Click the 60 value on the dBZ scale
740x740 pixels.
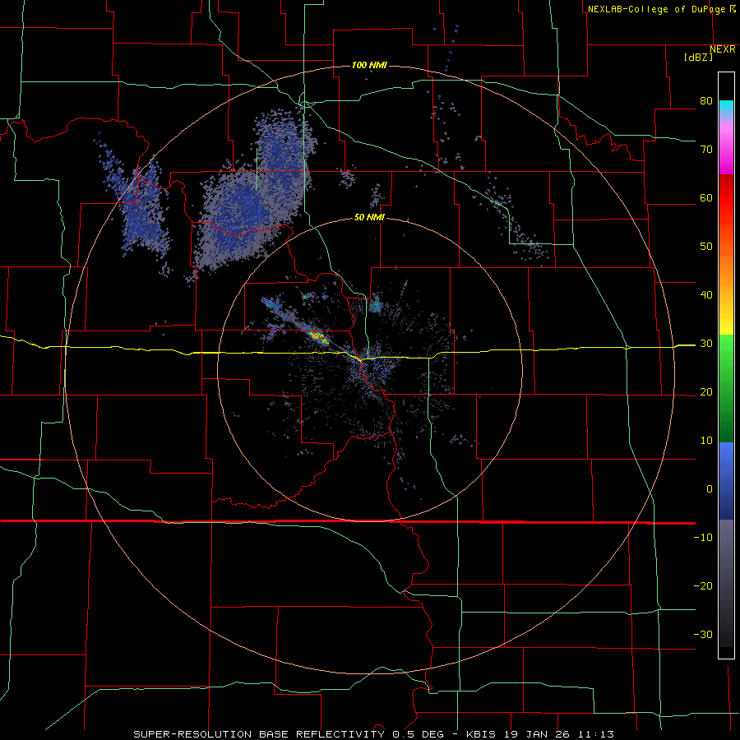pos(706,197)
